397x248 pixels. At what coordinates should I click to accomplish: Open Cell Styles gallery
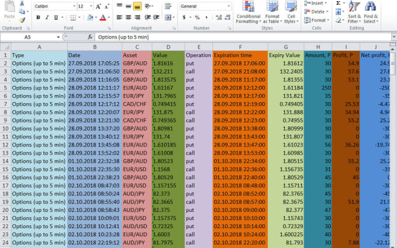point(291,12)
